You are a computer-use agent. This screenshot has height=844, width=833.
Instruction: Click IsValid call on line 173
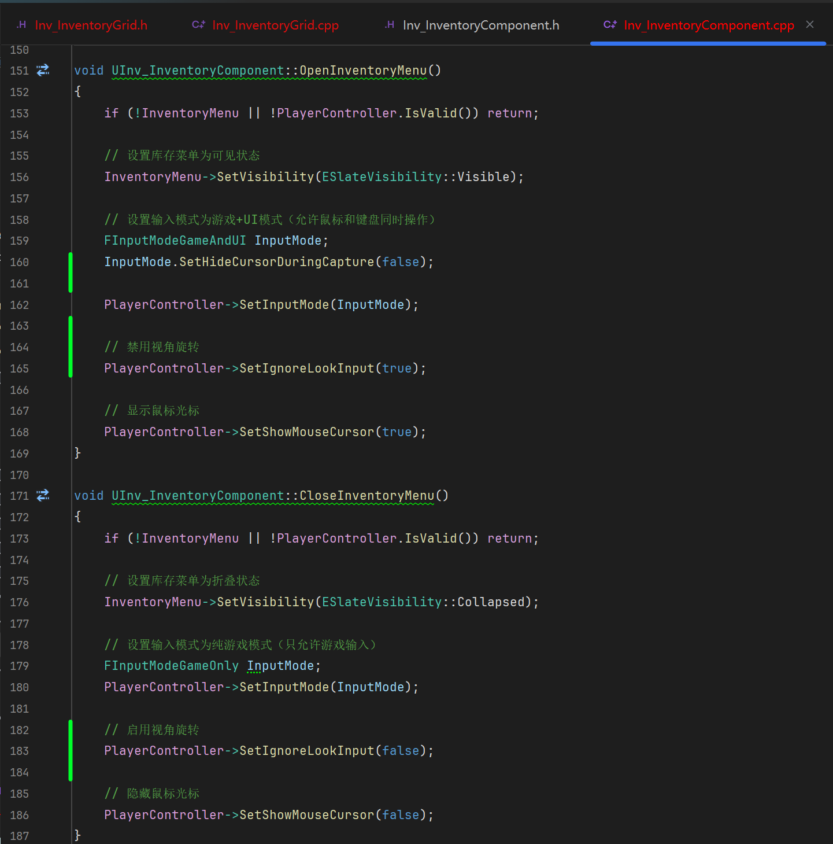431,539
